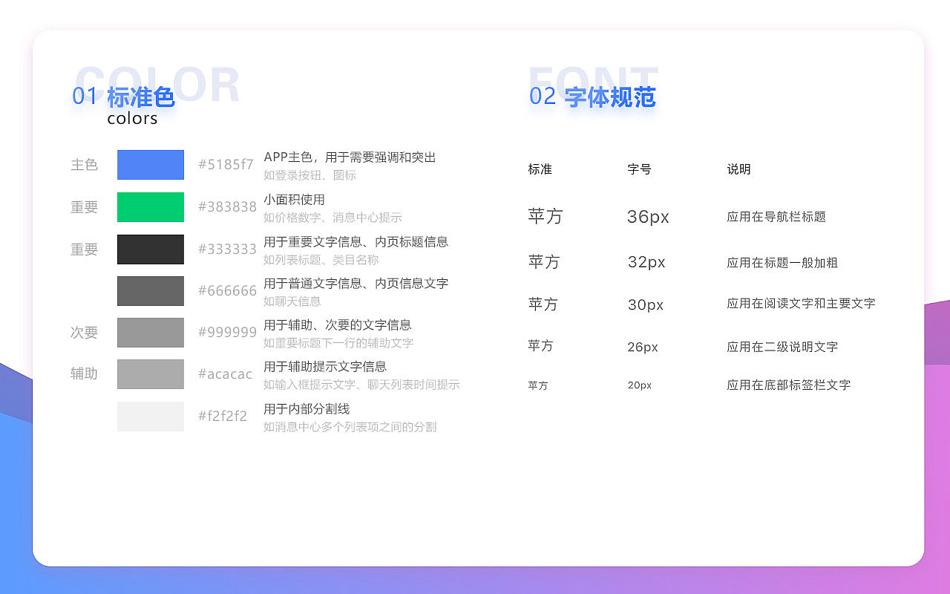Select the text '应用在底部标签栏文字'

click(x=788, y=385)
